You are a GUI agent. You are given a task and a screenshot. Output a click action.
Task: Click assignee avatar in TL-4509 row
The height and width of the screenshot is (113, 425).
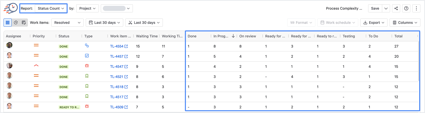tap(9, 106)
